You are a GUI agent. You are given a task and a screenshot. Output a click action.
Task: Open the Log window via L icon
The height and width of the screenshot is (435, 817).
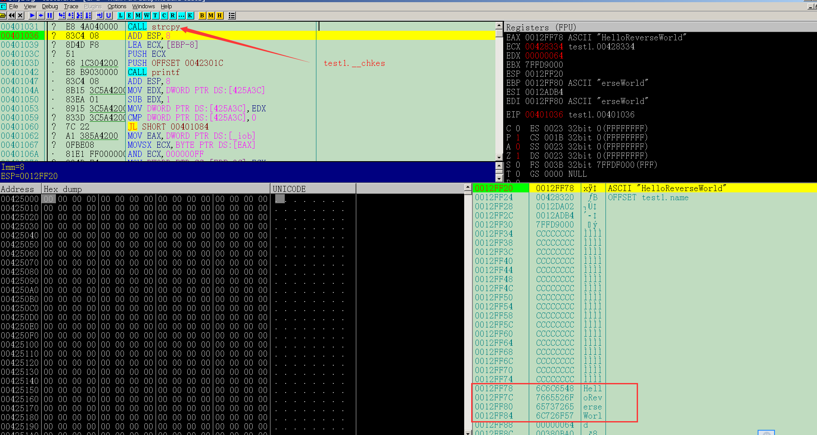(120, 16)
